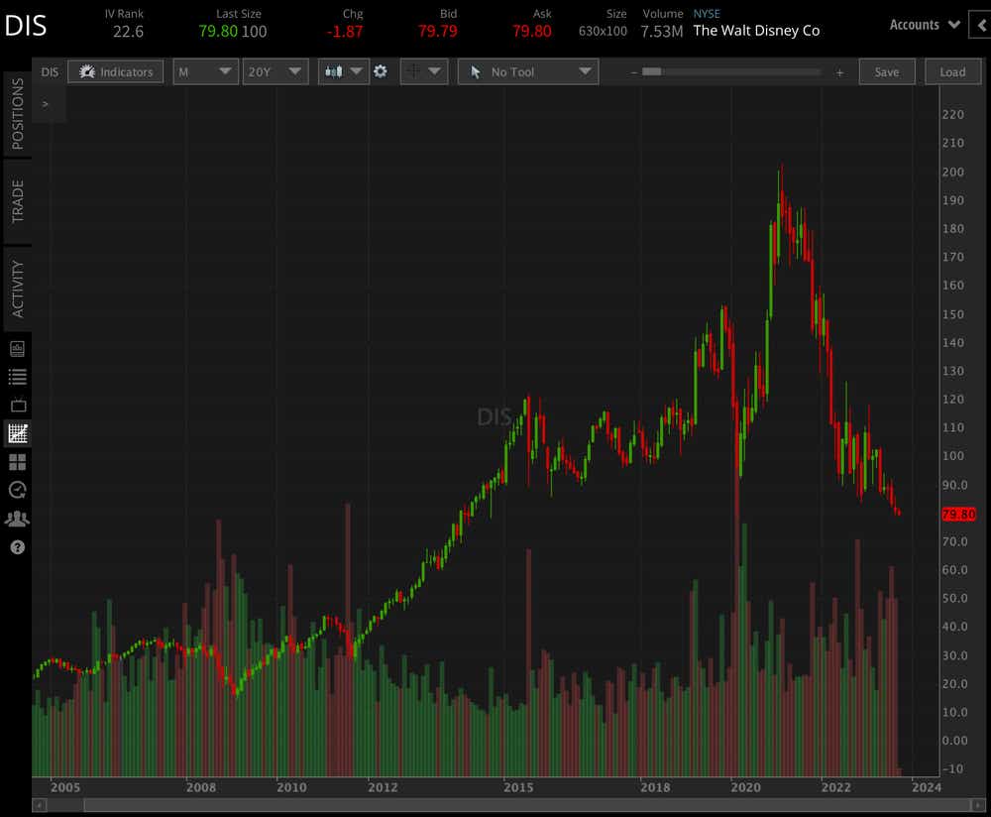This screenshot has width=991, height=817.
Task: Click the DIS ticker symbol in header
Action: [x=26, y=26]
